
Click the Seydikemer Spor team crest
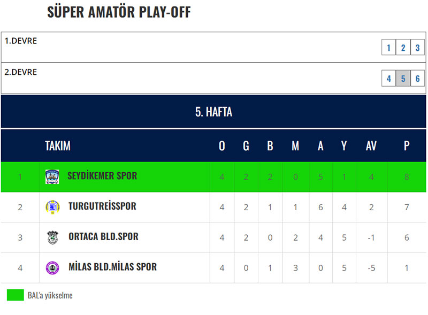[x=51, y=175]
